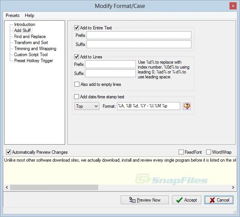This screenshot has height=217, width=240.
Task: Click the Preview Now button
Action: (x=145, y=200)
